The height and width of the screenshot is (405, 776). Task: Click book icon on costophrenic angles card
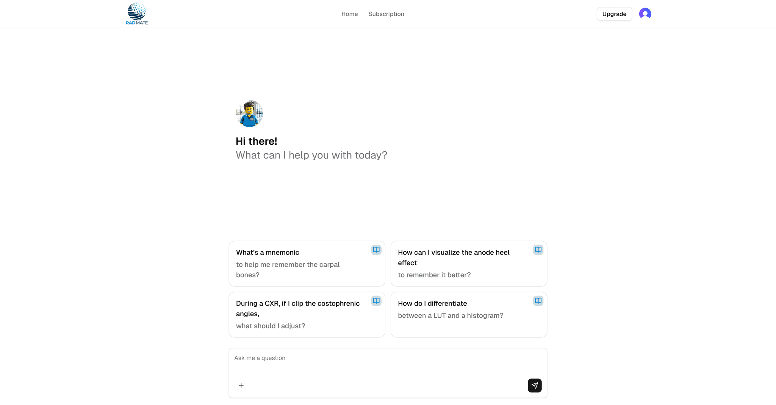coord(376,301)
